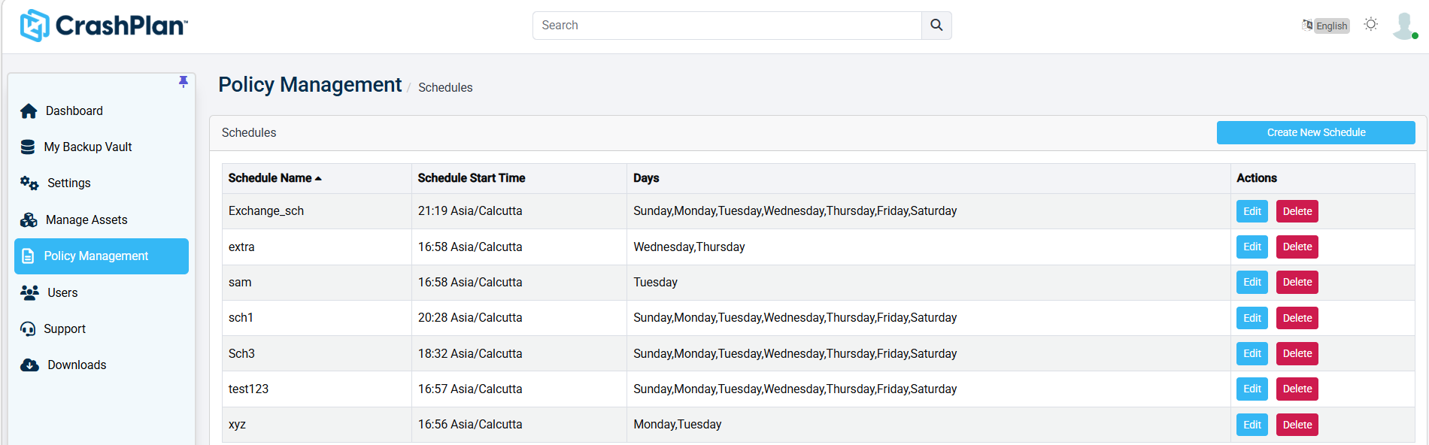Select the Sch3 name cell

317,353
